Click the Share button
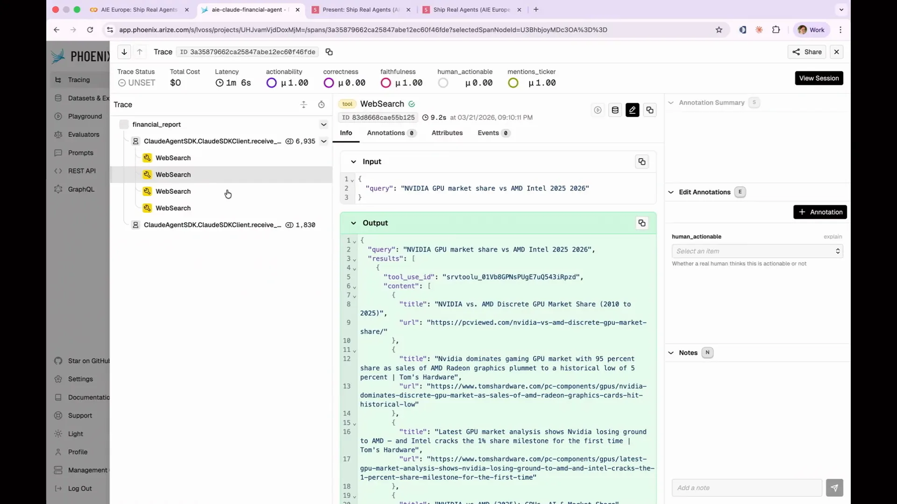897x504 pixels. point(807,52)
